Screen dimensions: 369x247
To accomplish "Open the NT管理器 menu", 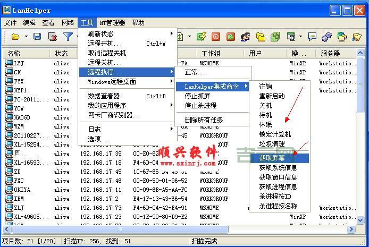I will click(x=112, y=22).
